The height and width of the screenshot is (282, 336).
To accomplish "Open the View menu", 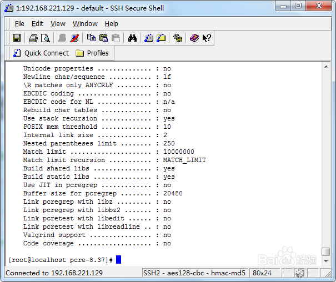I will pyautogui.click(x=58, y=24).
